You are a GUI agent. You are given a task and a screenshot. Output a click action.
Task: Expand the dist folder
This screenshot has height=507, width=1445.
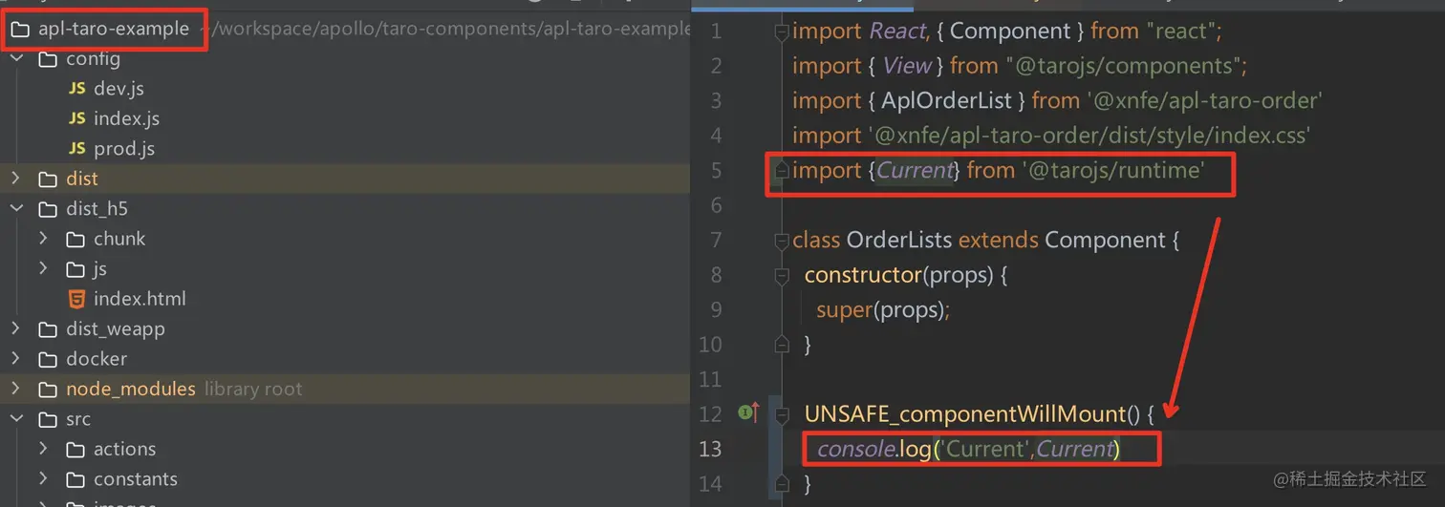[x=15, y=179]
